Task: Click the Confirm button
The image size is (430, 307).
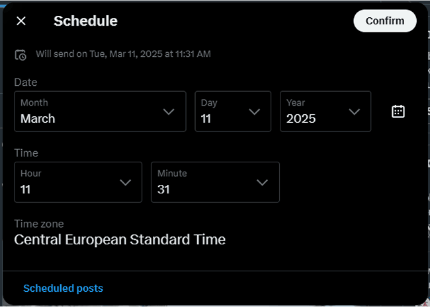Action: tap(385, 20)
